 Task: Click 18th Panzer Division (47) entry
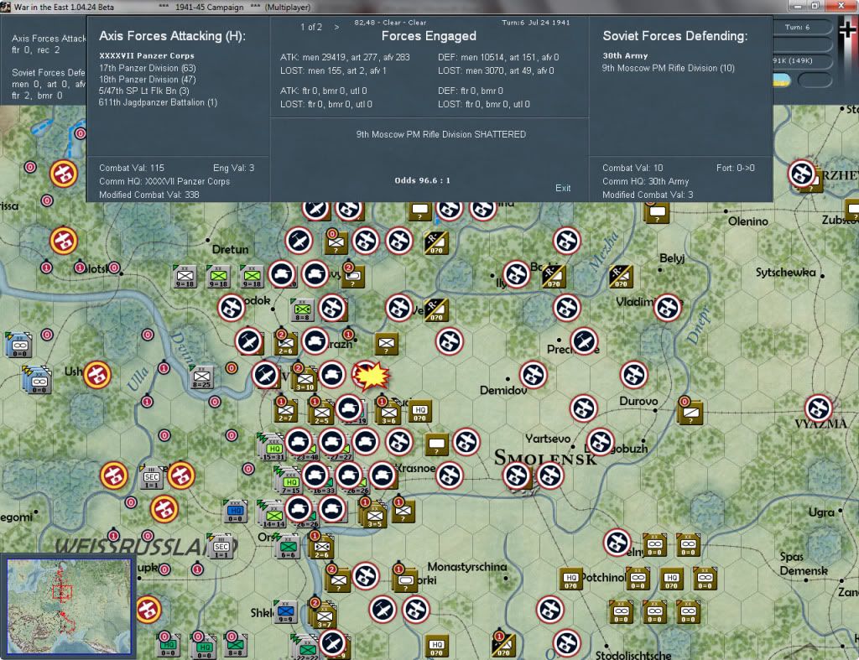[x=148, y=80]
